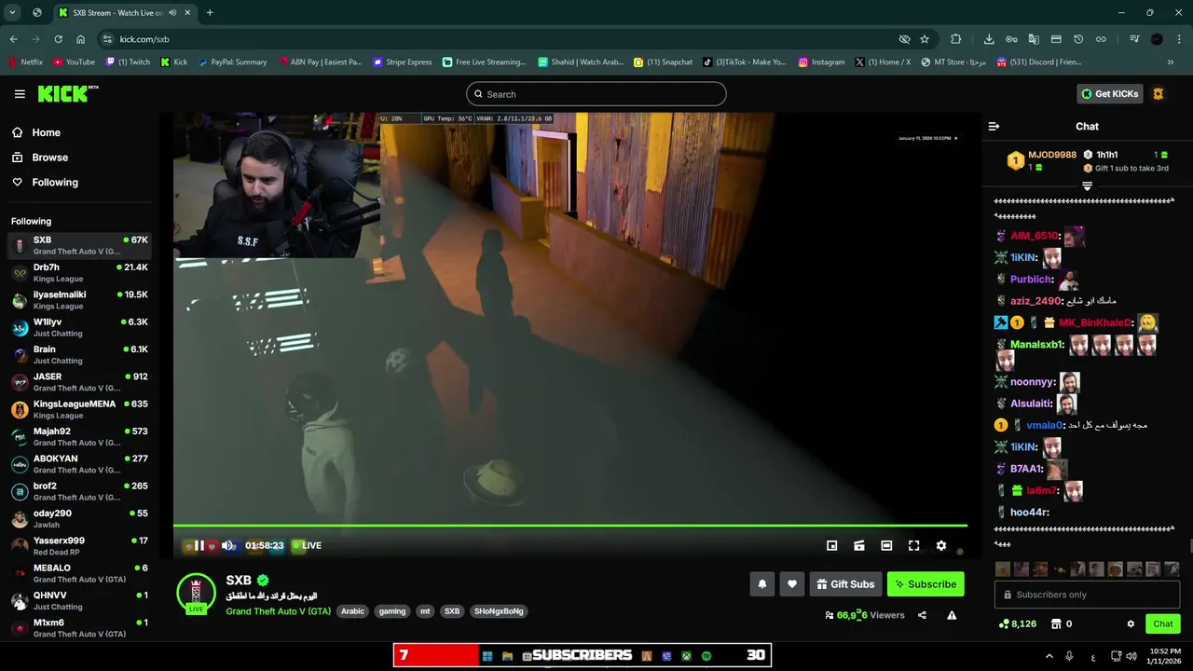
Task: Open File Explorer from the taskbar
Action: tap(507, 656)
